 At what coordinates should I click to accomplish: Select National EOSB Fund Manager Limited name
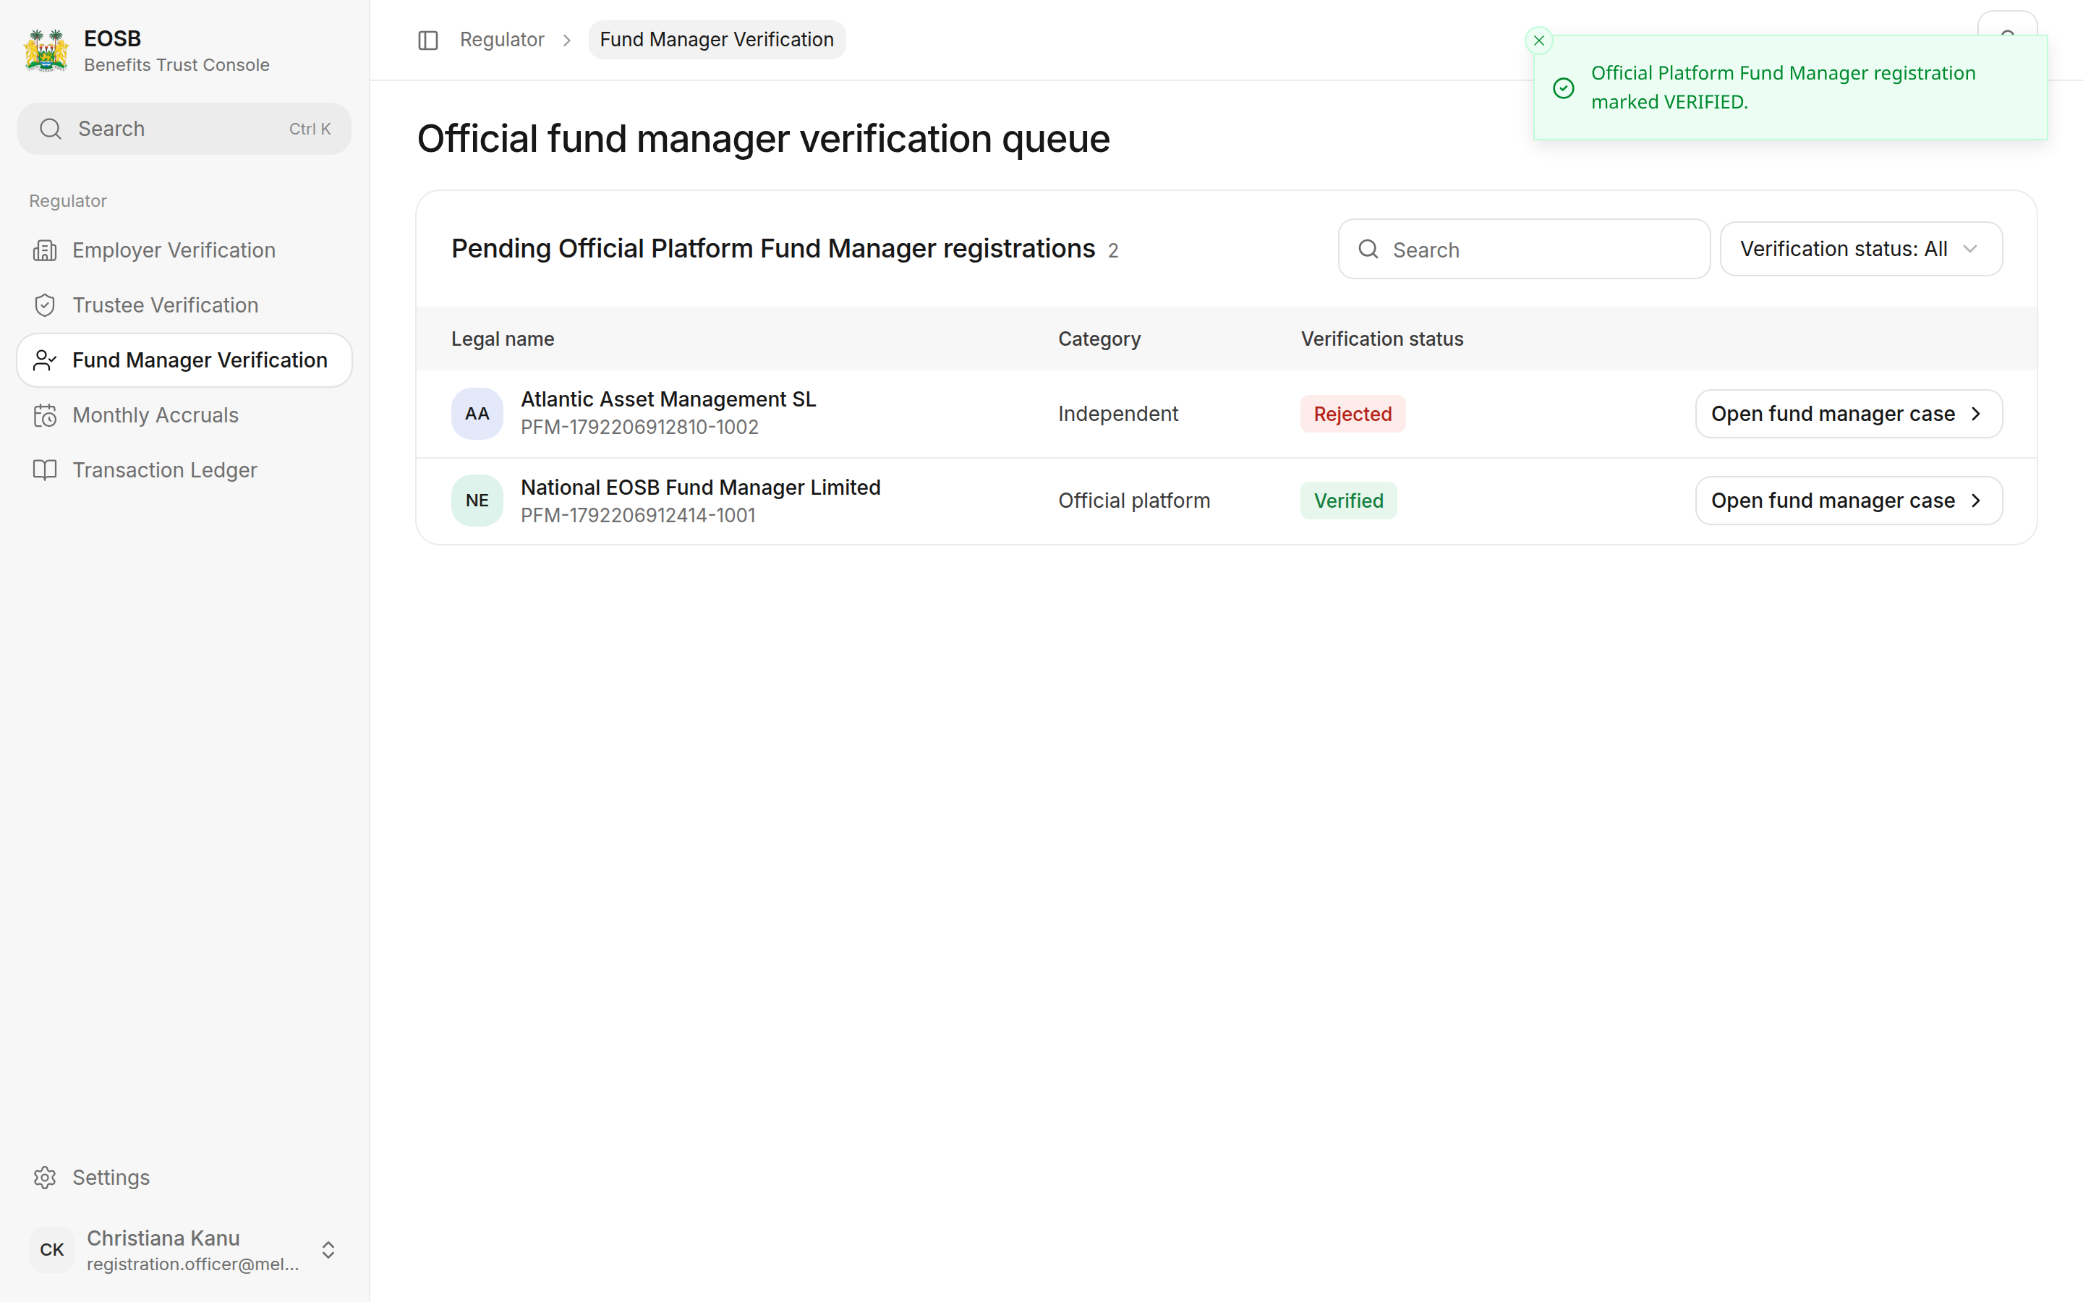(x=700, y=488)
